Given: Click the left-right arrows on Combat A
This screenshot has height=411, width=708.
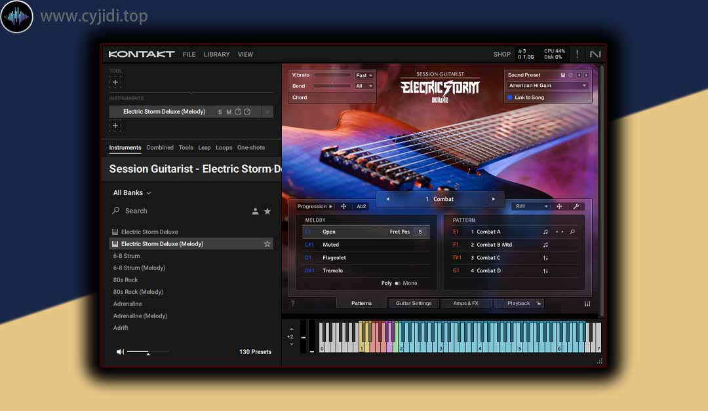Looking at the screenshot, I should (x=559, y=232).
